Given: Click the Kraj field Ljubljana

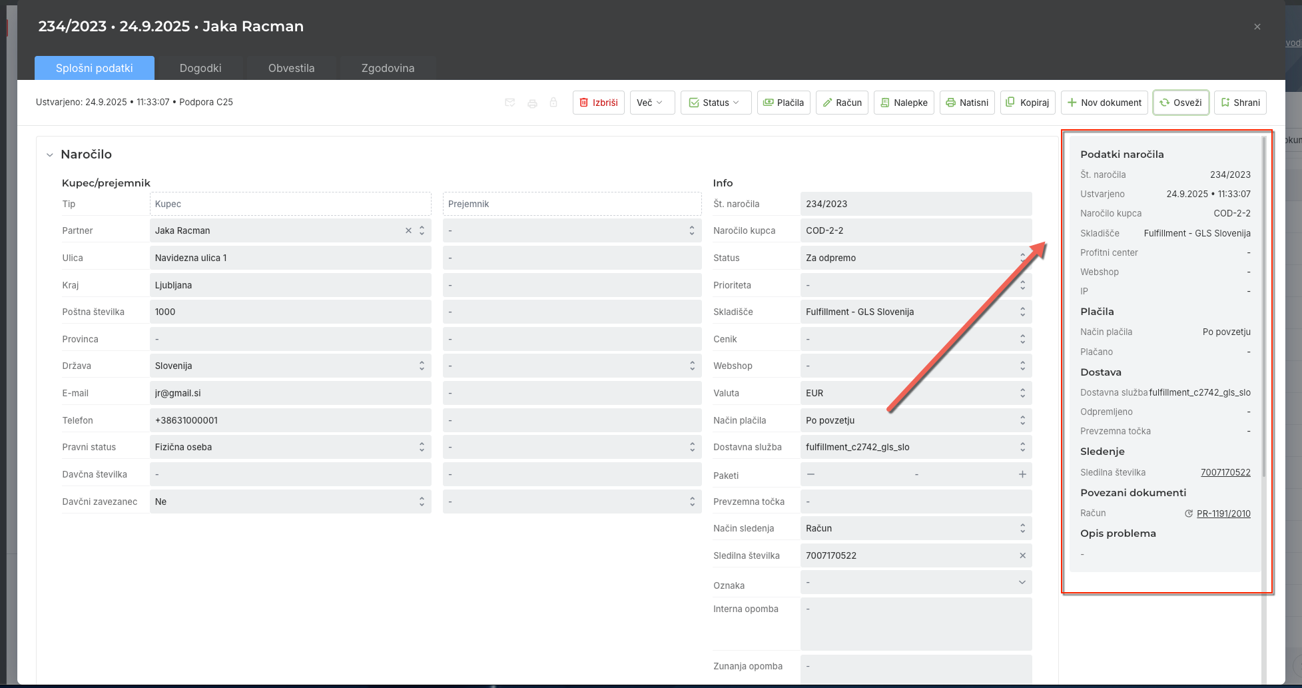Looking at the screenshot, I should [290, 285].
